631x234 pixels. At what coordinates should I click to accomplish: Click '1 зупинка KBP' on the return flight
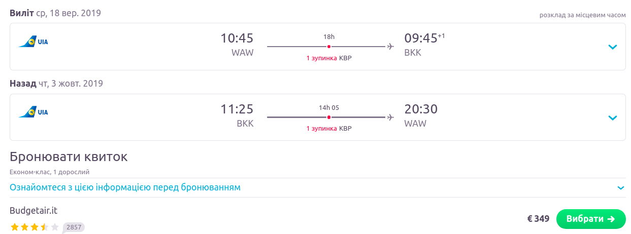click(x=329, y=128)
